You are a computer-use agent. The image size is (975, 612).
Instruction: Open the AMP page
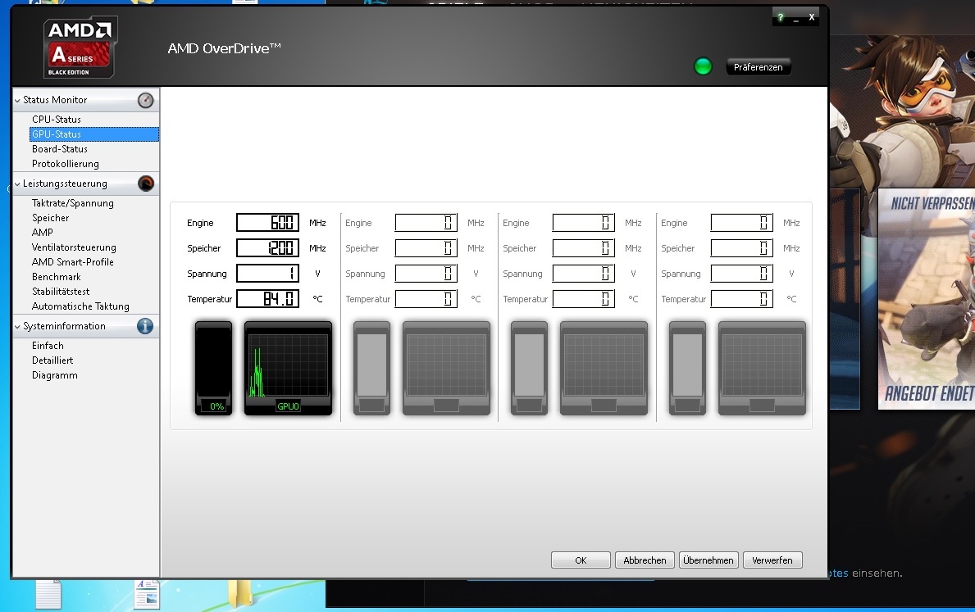(x=43, y=233)
